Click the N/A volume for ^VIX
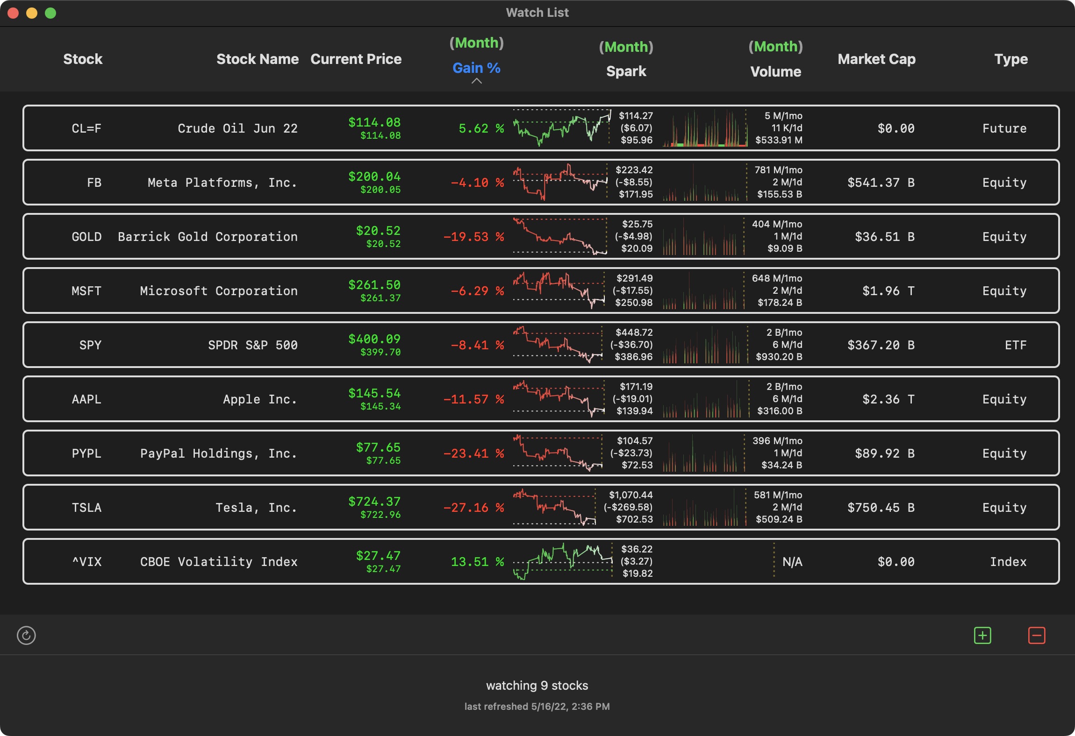The image size is (1075, 736). click(x=792, y=562)
